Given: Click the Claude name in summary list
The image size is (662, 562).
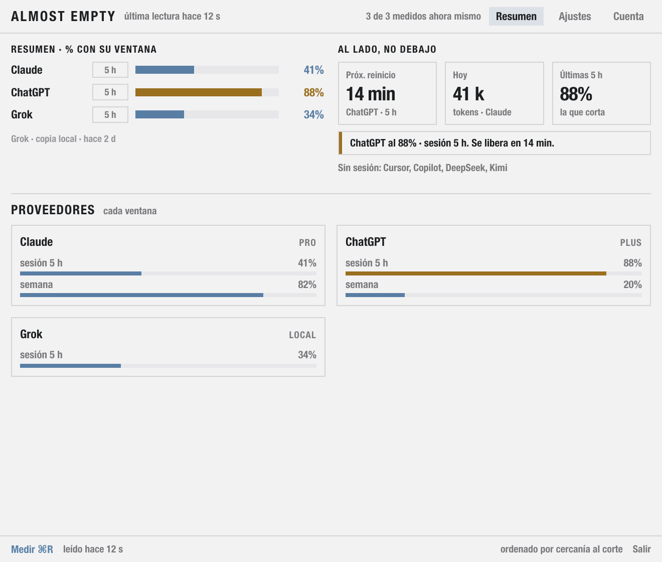Looking at the screenshot, I should point(27,70).
